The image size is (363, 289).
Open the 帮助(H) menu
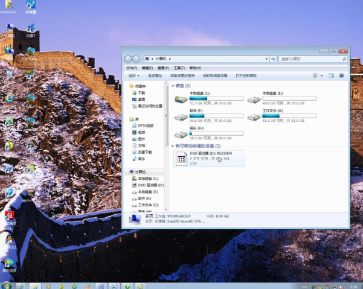coord(195,68)
